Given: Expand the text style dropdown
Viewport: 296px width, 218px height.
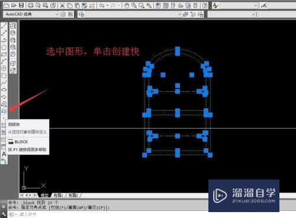Looking at the screenshot, I should point(256,5).
